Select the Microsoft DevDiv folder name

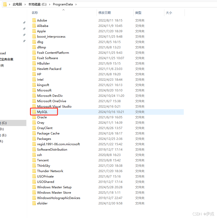click(x=50, y=96)
